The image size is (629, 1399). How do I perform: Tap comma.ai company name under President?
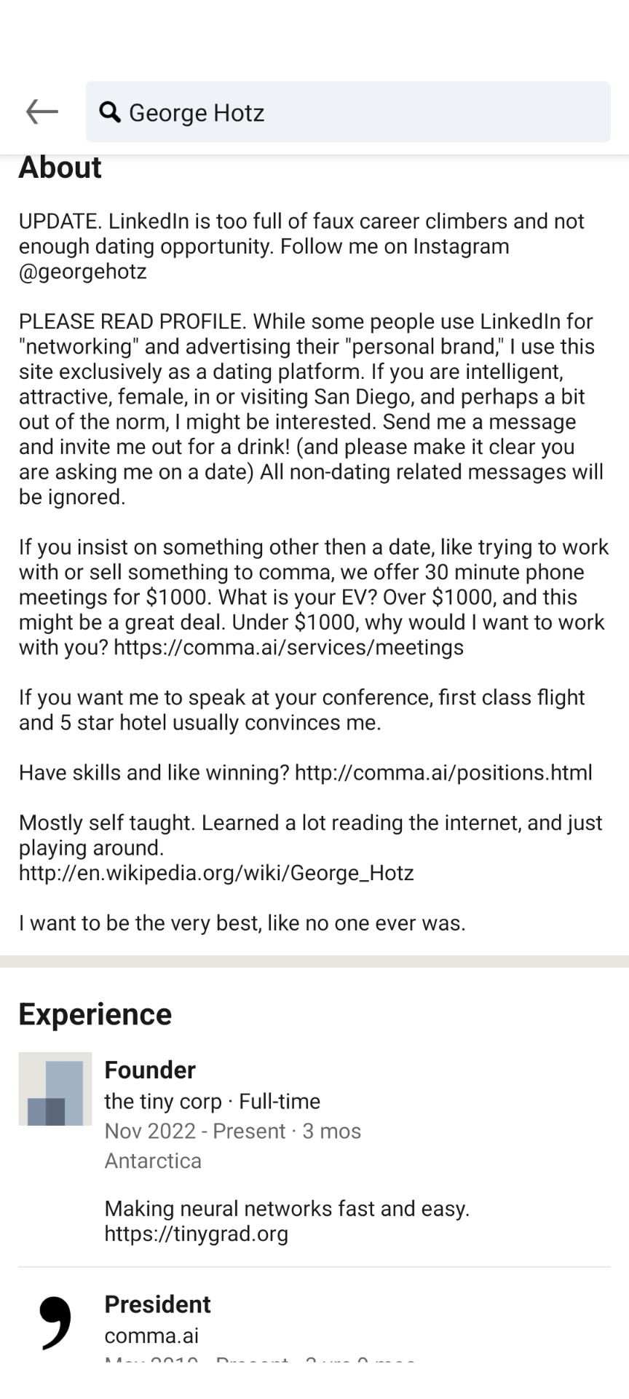pos(151,1336)
